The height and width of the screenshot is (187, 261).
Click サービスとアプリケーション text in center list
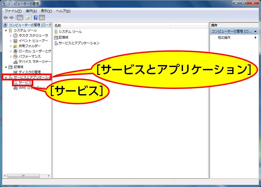(79, 43)
